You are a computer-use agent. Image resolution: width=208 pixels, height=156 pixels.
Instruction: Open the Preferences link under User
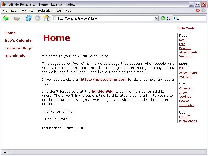coord(188,121)
